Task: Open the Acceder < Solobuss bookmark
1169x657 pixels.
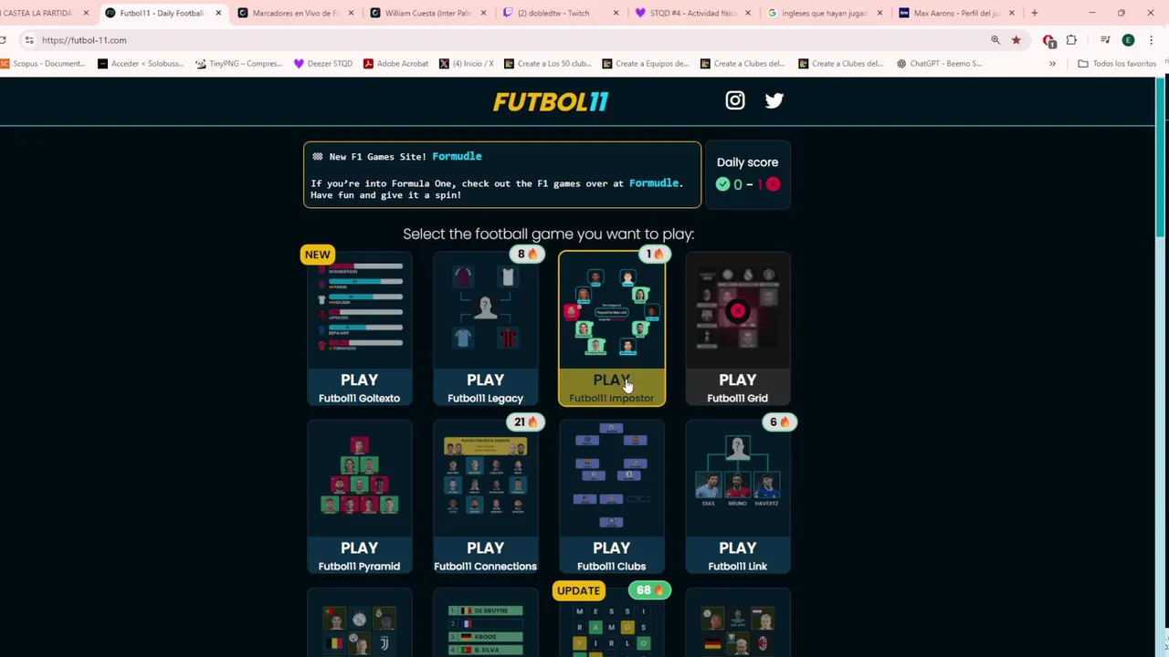Action: pyautogui.click(x=142, y=64)
